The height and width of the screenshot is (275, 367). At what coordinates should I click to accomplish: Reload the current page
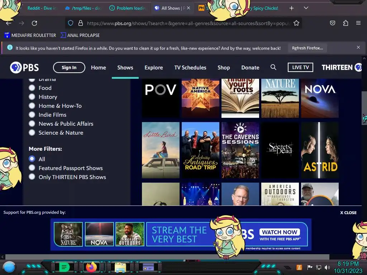(34, 23)
